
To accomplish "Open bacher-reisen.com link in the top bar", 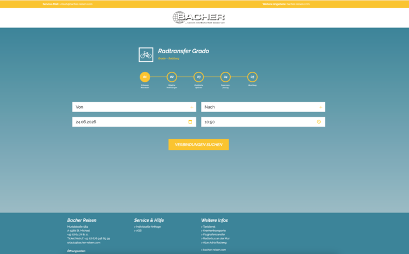I will click(298, 4).
